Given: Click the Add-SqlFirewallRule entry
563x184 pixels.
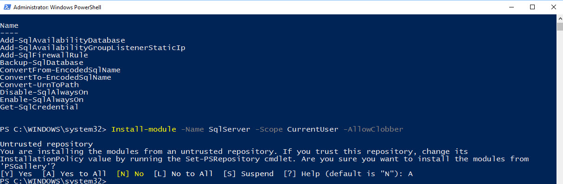Looking at the screenshot, I should (44, 55).
